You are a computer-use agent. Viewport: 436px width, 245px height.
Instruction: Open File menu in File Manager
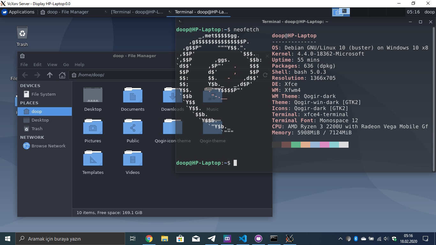pos(24,64)
